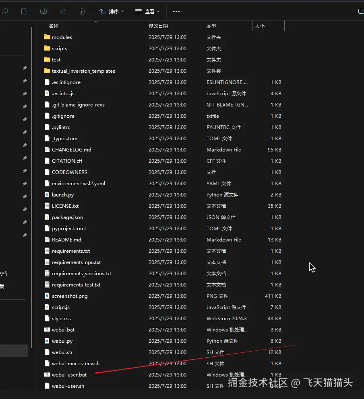Select the modules folder icon
Screen dimensions: 364x399
pyautogui.click(x=47, y=37)
